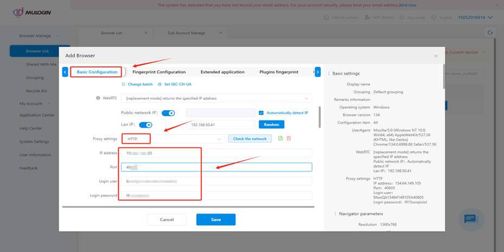Open User Information in sidebar

point(35,155)
